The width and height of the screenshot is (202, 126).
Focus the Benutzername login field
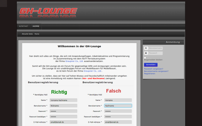155,48
